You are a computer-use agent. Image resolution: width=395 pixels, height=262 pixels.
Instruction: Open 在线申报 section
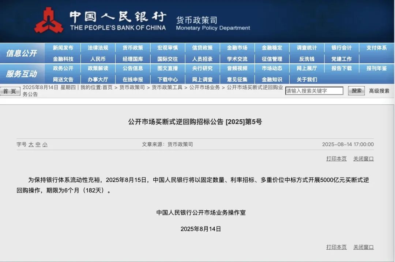(x=133, y=80)
